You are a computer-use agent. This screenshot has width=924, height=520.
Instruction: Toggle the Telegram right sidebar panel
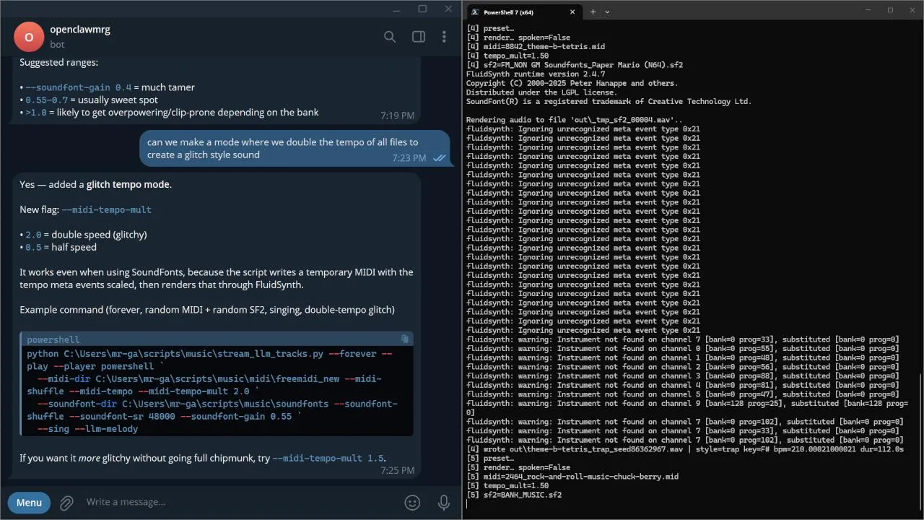[x=418, y=37]
